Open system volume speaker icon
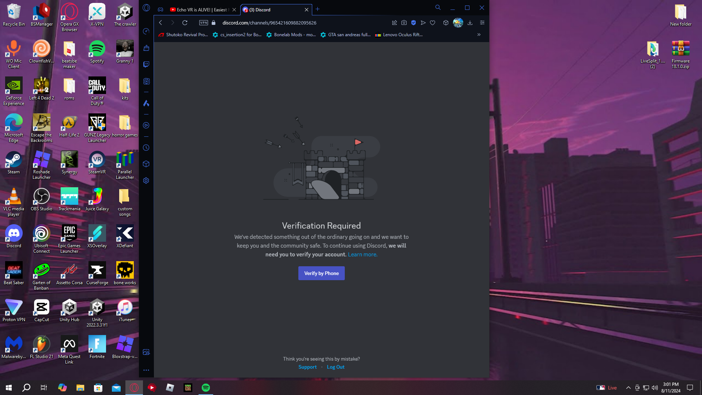Viewport: 702px width, 395px height. click(655, 388)
